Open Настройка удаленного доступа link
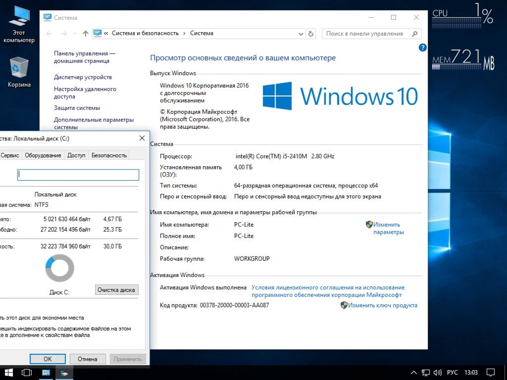This screenshot has height=380, width=507. [x=85, y=93]
